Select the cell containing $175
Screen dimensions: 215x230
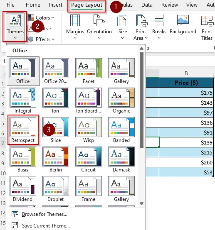(x=186, y=93)
